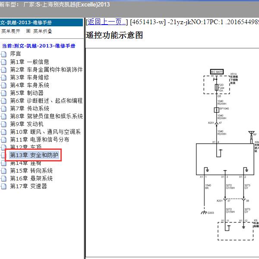Screen dimensions: 259x259
Task: Click page icon beside 第9章
Action: [x=3, y=124]
